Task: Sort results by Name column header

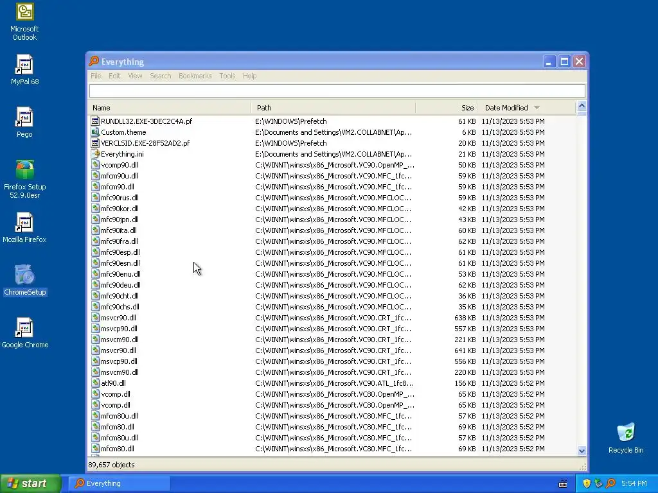Action: (170, 108)
